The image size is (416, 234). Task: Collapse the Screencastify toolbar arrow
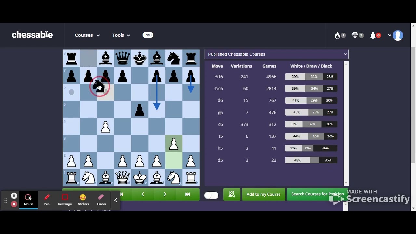coord(116,200)
